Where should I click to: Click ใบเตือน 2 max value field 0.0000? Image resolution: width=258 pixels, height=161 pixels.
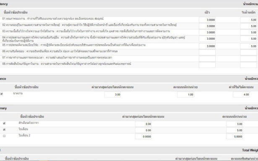coord(143,137)
